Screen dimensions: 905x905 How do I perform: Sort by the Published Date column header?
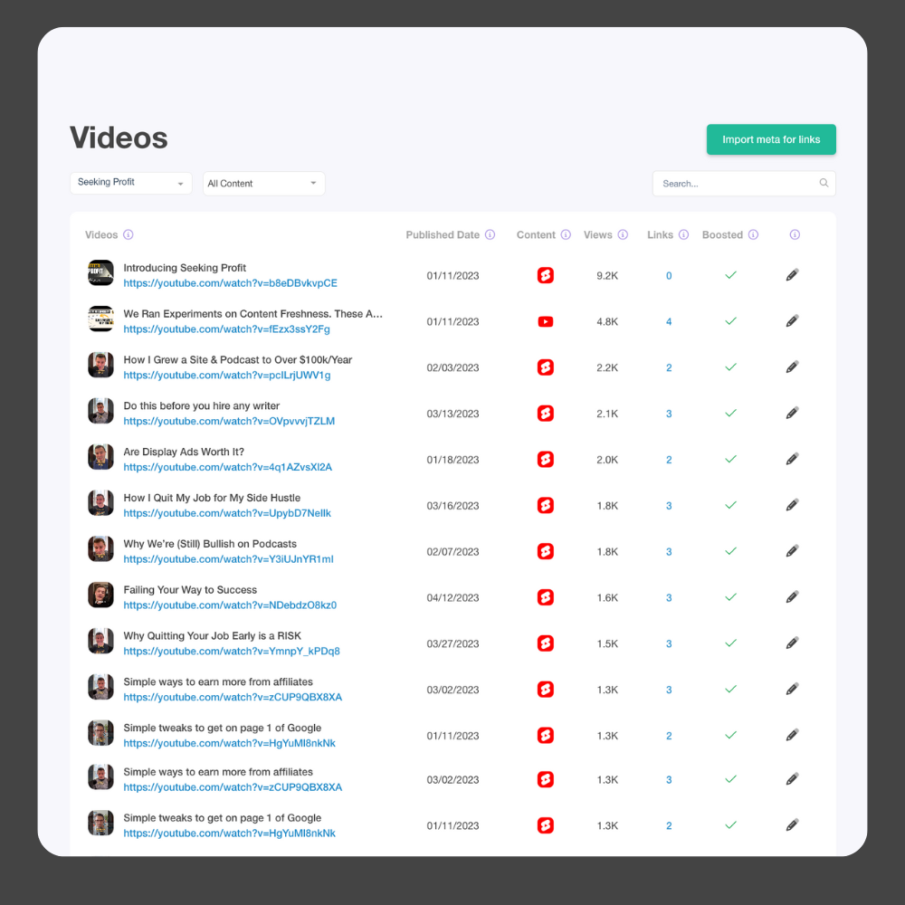point(443,235)
